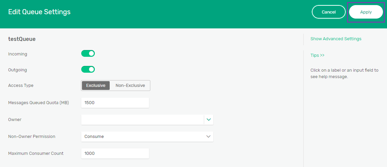Click the Messages Queued Quota (MB) label
This screenshot has width=387, height=167.
(x=38, y=103)
